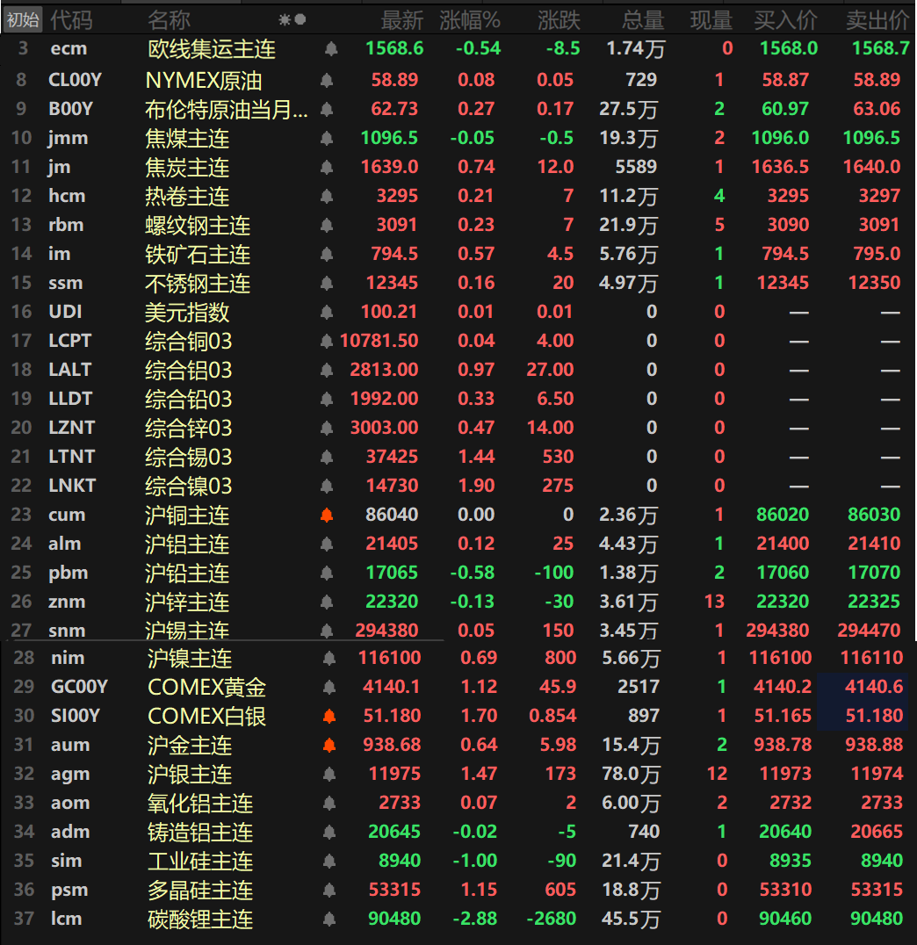This screenshot has width=917, height=945.
Task: Sort by the 涨幅% column header
Action: pos(469,20)
